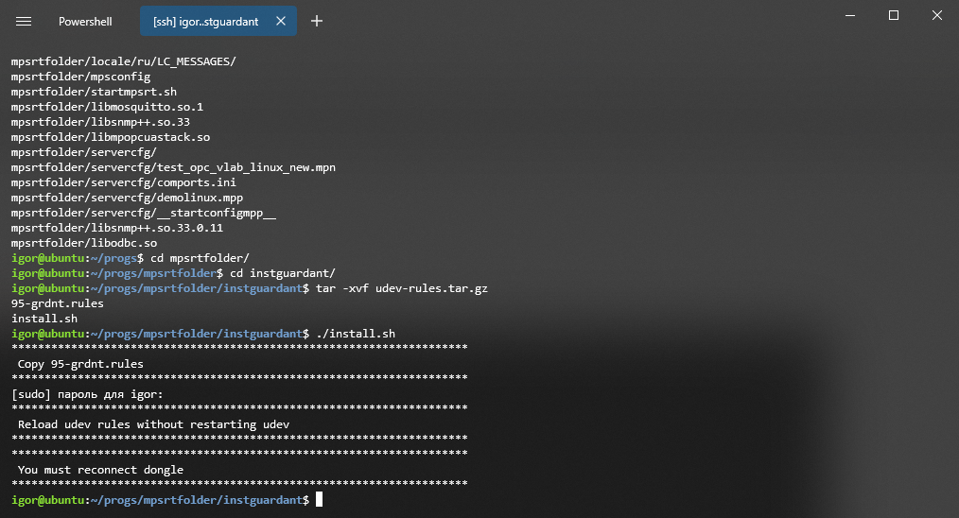Maximize the terminal window
Image resolution: width=959 pixels, height=518 pixels.
coord(894,15)
